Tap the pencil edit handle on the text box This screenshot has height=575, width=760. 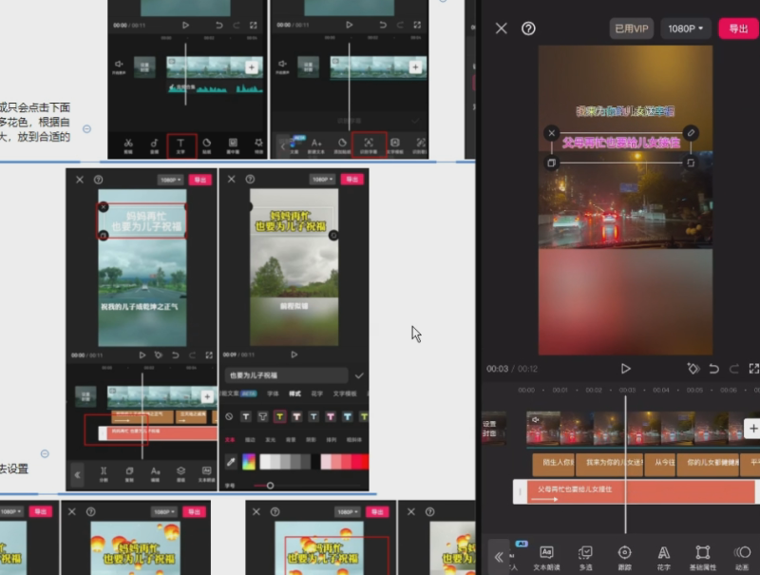click(x=691, y=133)
